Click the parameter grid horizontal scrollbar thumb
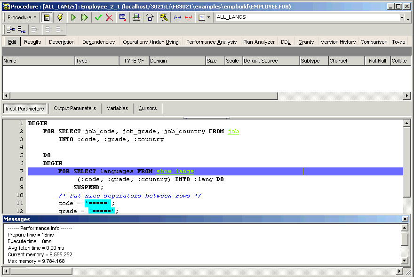This screenshot has width=414, height=277. [144, 95]
